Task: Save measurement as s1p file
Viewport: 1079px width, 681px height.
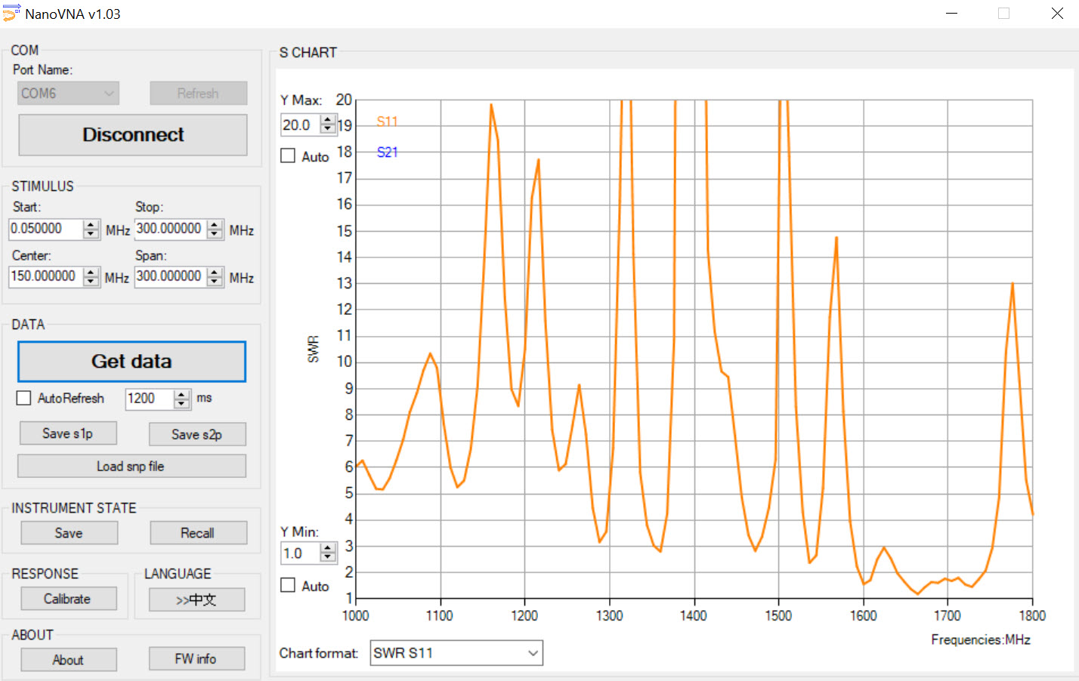Action: [x=68, y=433]
